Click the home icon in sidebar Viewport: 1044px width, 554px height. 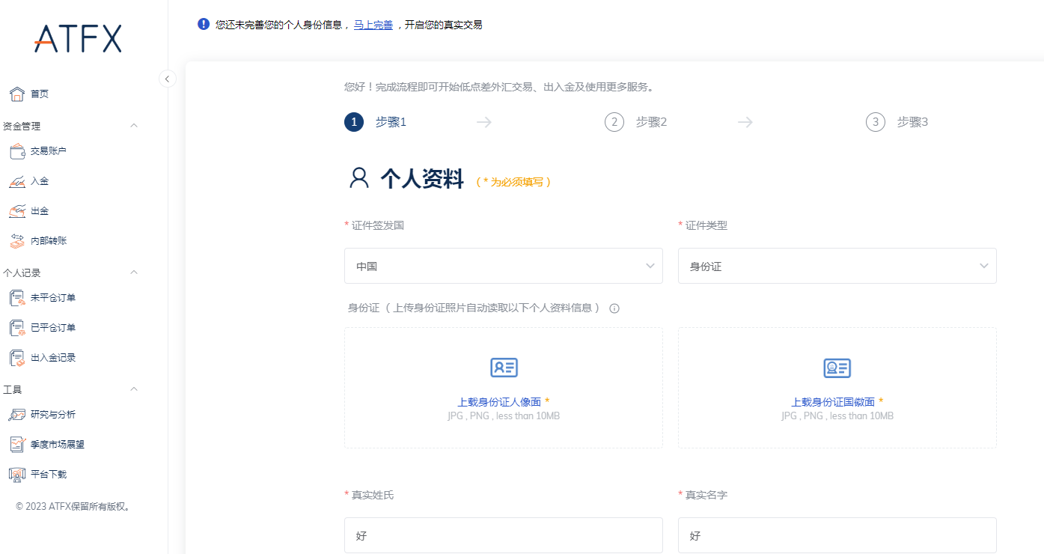[x=17, y=94]
